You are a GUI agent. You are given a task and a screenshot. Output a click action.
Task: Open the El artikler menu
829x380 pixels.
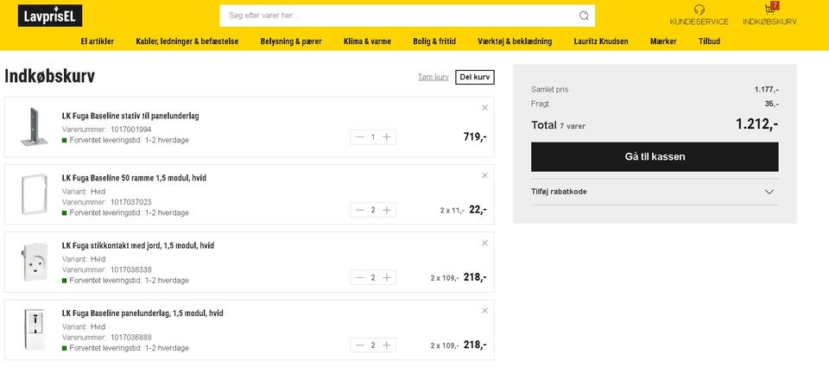point(98,41)
